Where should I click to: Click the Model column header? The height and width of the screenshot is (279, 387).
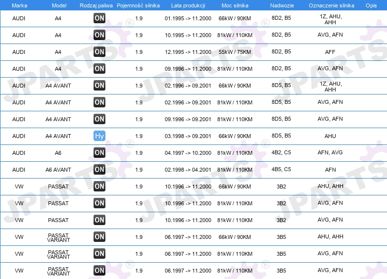coord(59,5)
